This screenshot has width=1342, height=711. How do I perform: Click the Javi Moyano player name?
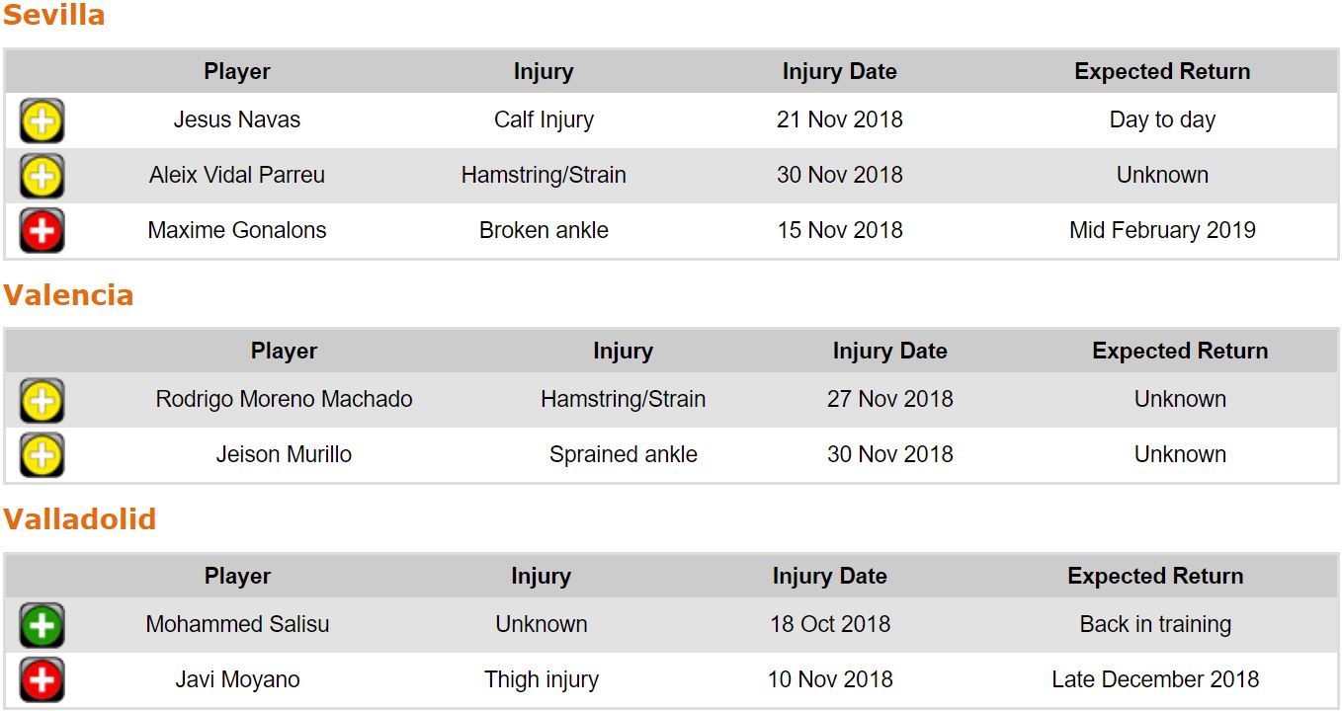coord(237,680)
